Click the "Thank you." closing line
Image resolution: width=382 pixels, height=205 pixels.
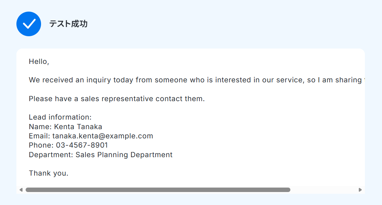(x=49, y=173)
